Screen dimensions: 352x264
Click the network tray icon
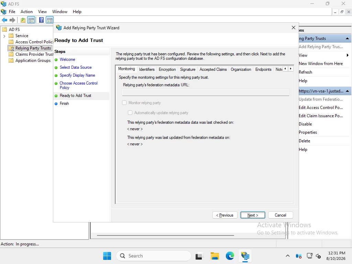coord(310,256)
